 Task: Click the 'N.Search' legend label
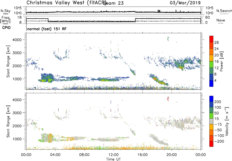224,11
